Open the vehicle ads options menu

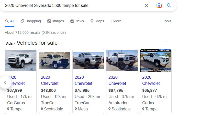pyautogui.click(x=166, y=43)
